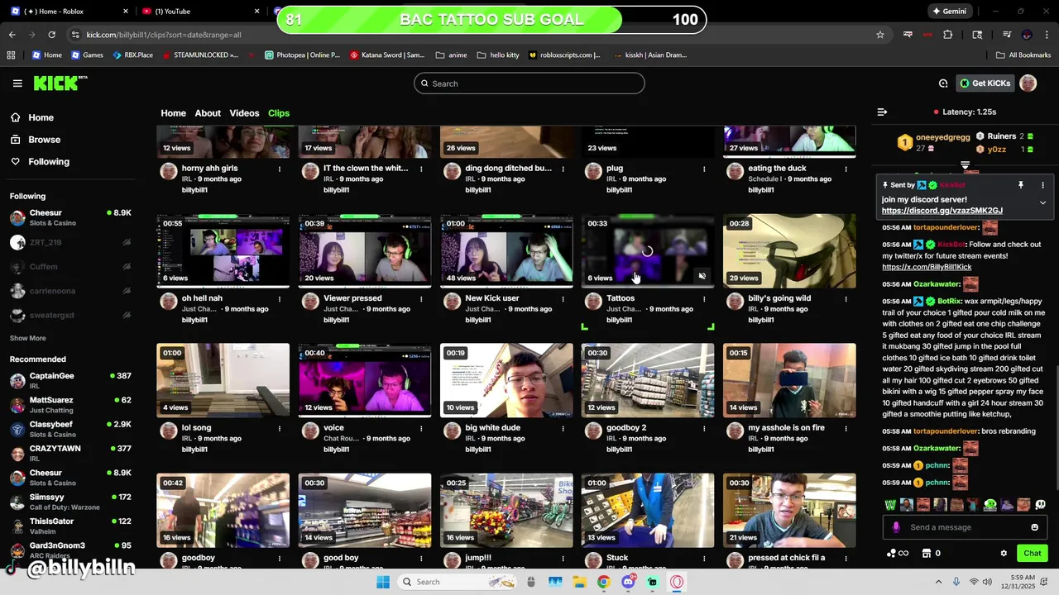Screen dimensions: 1059x595
Task: Open options for 'Viewer pressed' clip
Action: click(x=421, y=298)
